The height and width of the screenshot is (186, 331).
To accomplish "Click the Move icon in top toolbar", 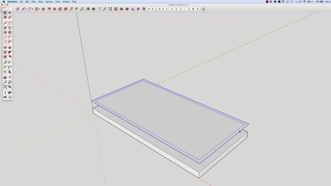I will point(54,9).
